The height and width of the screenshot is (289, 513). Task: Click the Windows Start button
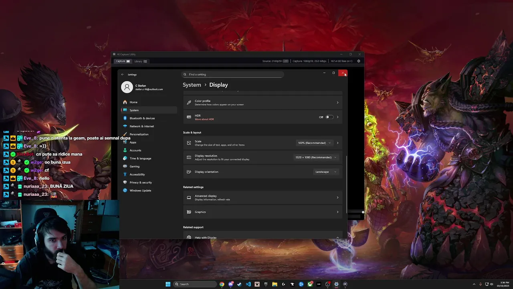coord(168,284)
